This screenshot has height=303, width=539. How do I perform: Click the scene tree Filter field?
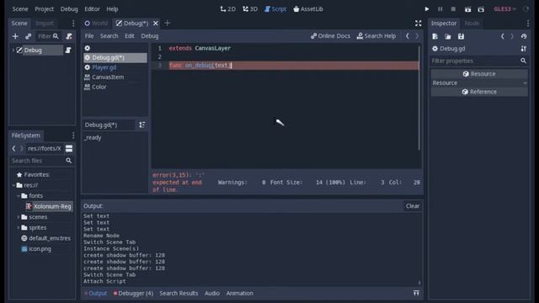click(x=48, y=36)
